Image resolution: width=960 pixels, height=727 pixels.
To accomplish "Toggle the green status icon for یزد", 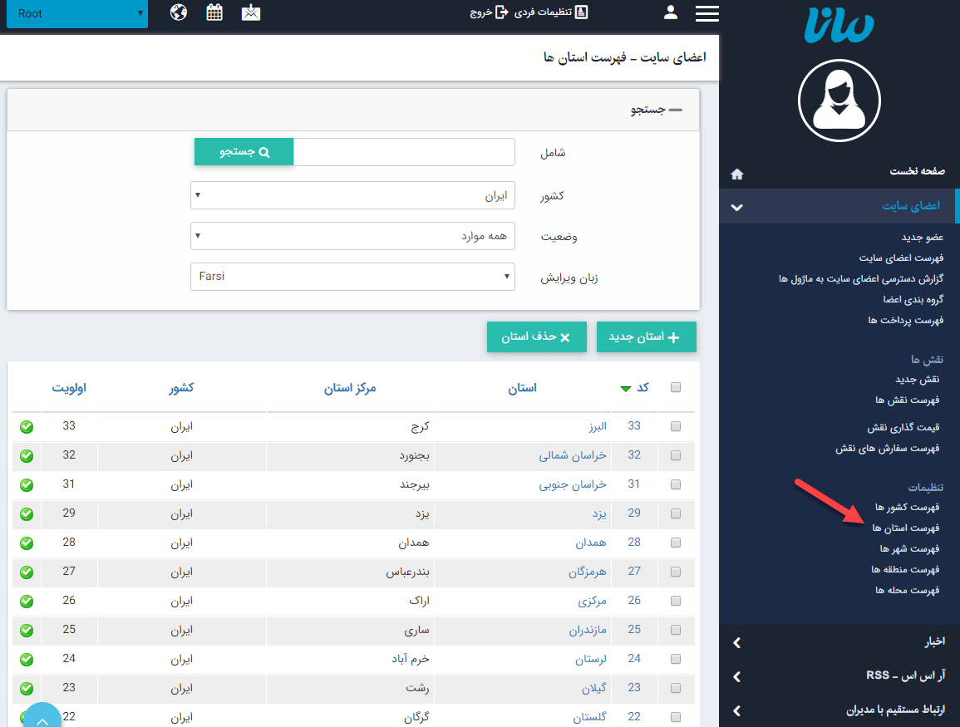I will [27, 513].
